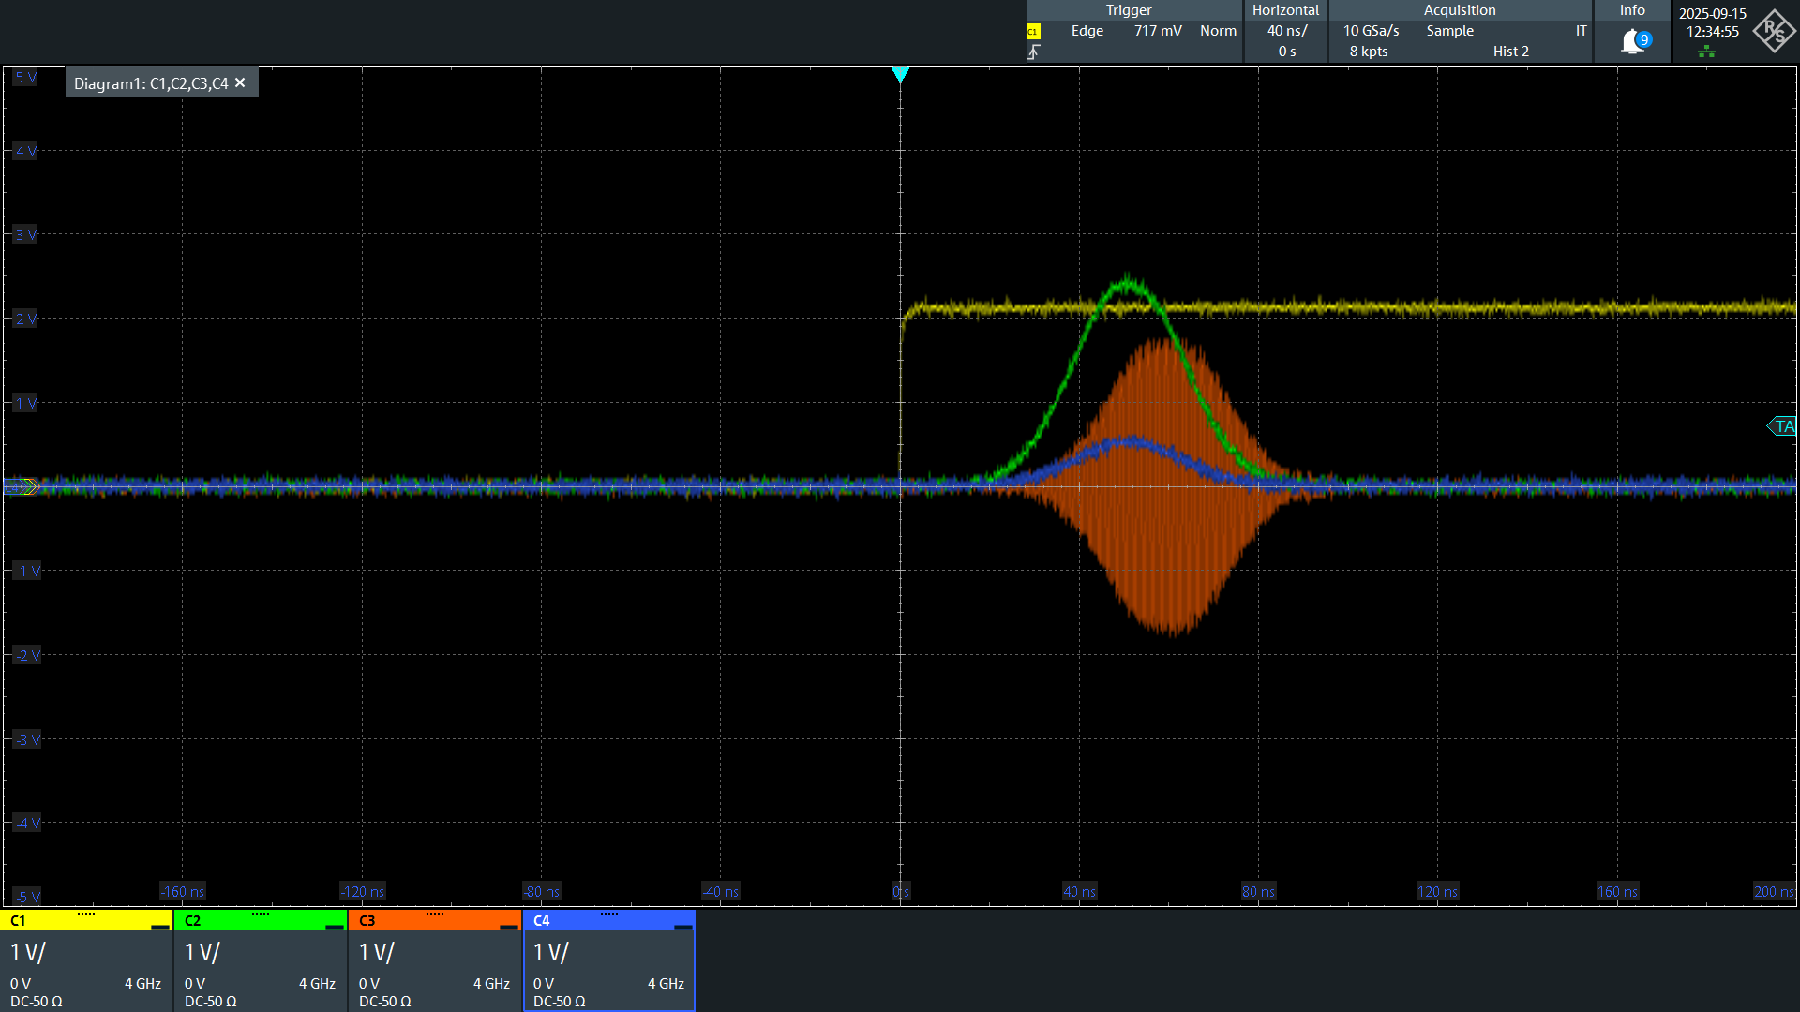Screen dimensions: 1800x1012
Task: Adjust the 40 ns/ timebase control
Action: point(1283,30)
